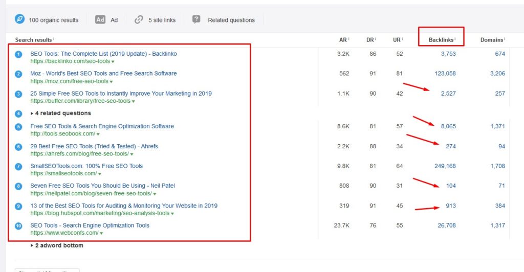
Task: Sort by the Backlinks column header
Action: 441,40
